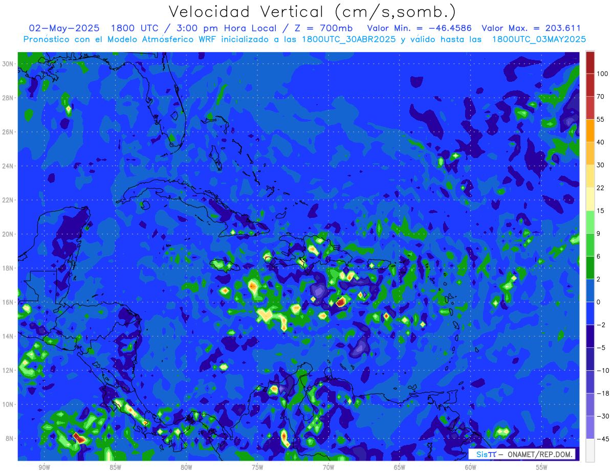Click the colorbar value "55"
The height and width of the screenshot is (474, 614).
[x=601, y=119]
